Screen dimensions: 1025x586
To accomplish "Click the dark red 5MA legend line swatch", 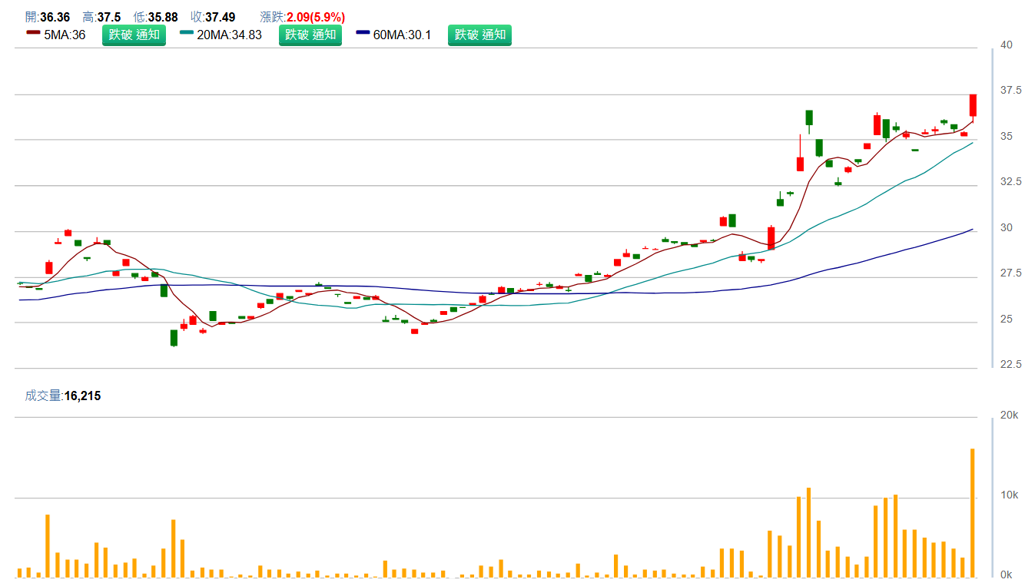I will coord(33,32).
